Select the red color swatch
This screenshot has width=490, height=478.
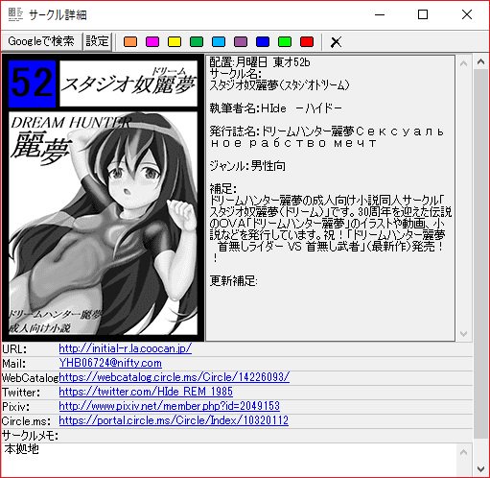pyautogui.click(x=307, y=41)
